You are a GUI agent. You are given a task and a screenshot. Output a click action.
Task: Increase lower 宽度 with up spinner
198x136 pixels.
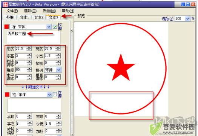pyautogui.click(x=58, y=115)
